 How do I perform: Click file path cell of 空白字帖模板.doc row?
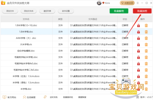[93, 51]
